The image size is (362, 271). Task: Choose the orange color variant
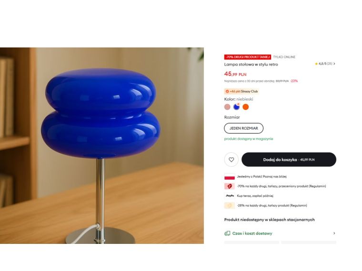246,107
